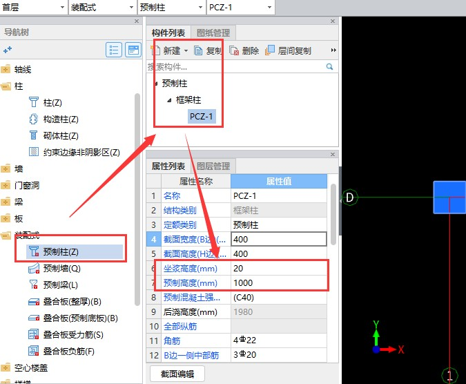Select 预制墙(Q) icon item

point(33,268)
